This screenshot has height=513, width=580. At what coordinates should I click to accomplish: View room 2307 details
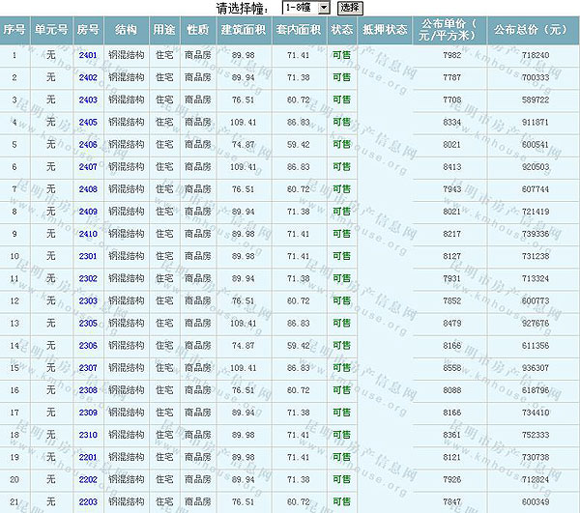(88, 368)
